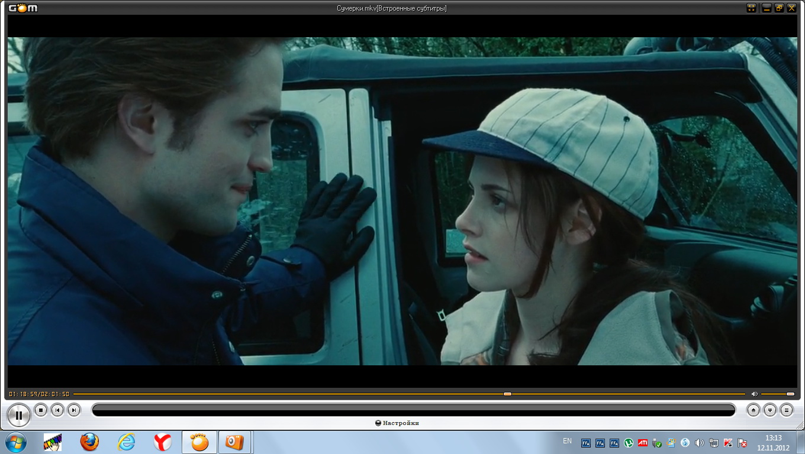
Task: Switch input language via EN indicator
Action: (567, 441)
